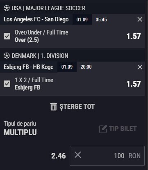The width and height of the screenshot is (148, 170).
Task: Open the Los Angeles FC - San Diego match
Action: point(36,19)
